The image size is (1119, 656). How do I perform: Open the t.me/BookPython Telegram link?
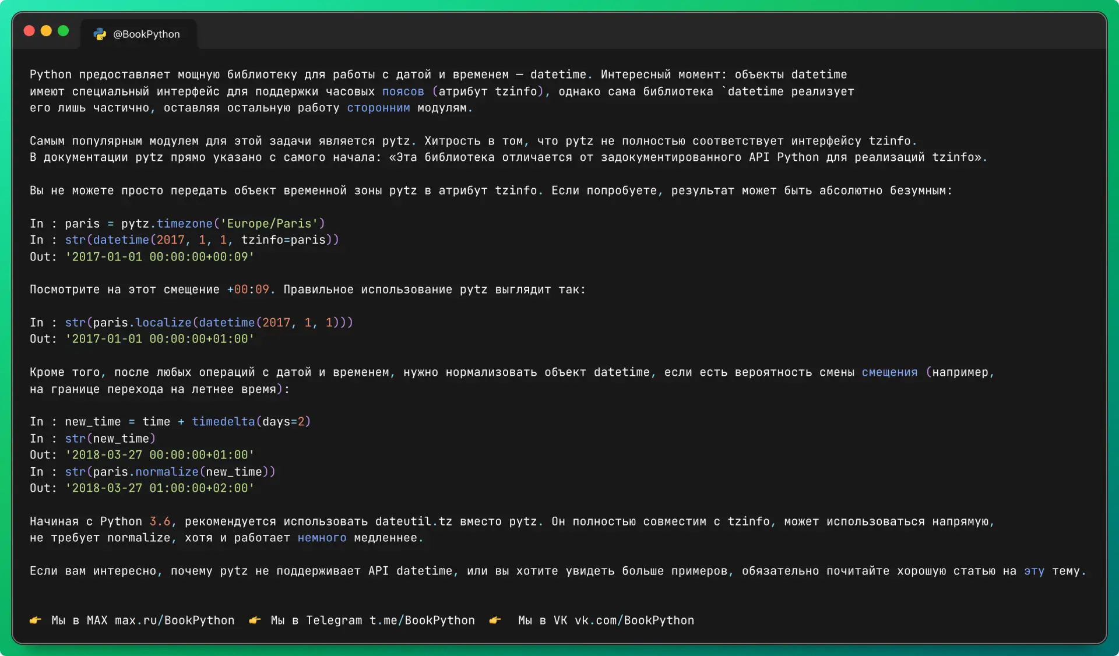click(x=422, y=620)
